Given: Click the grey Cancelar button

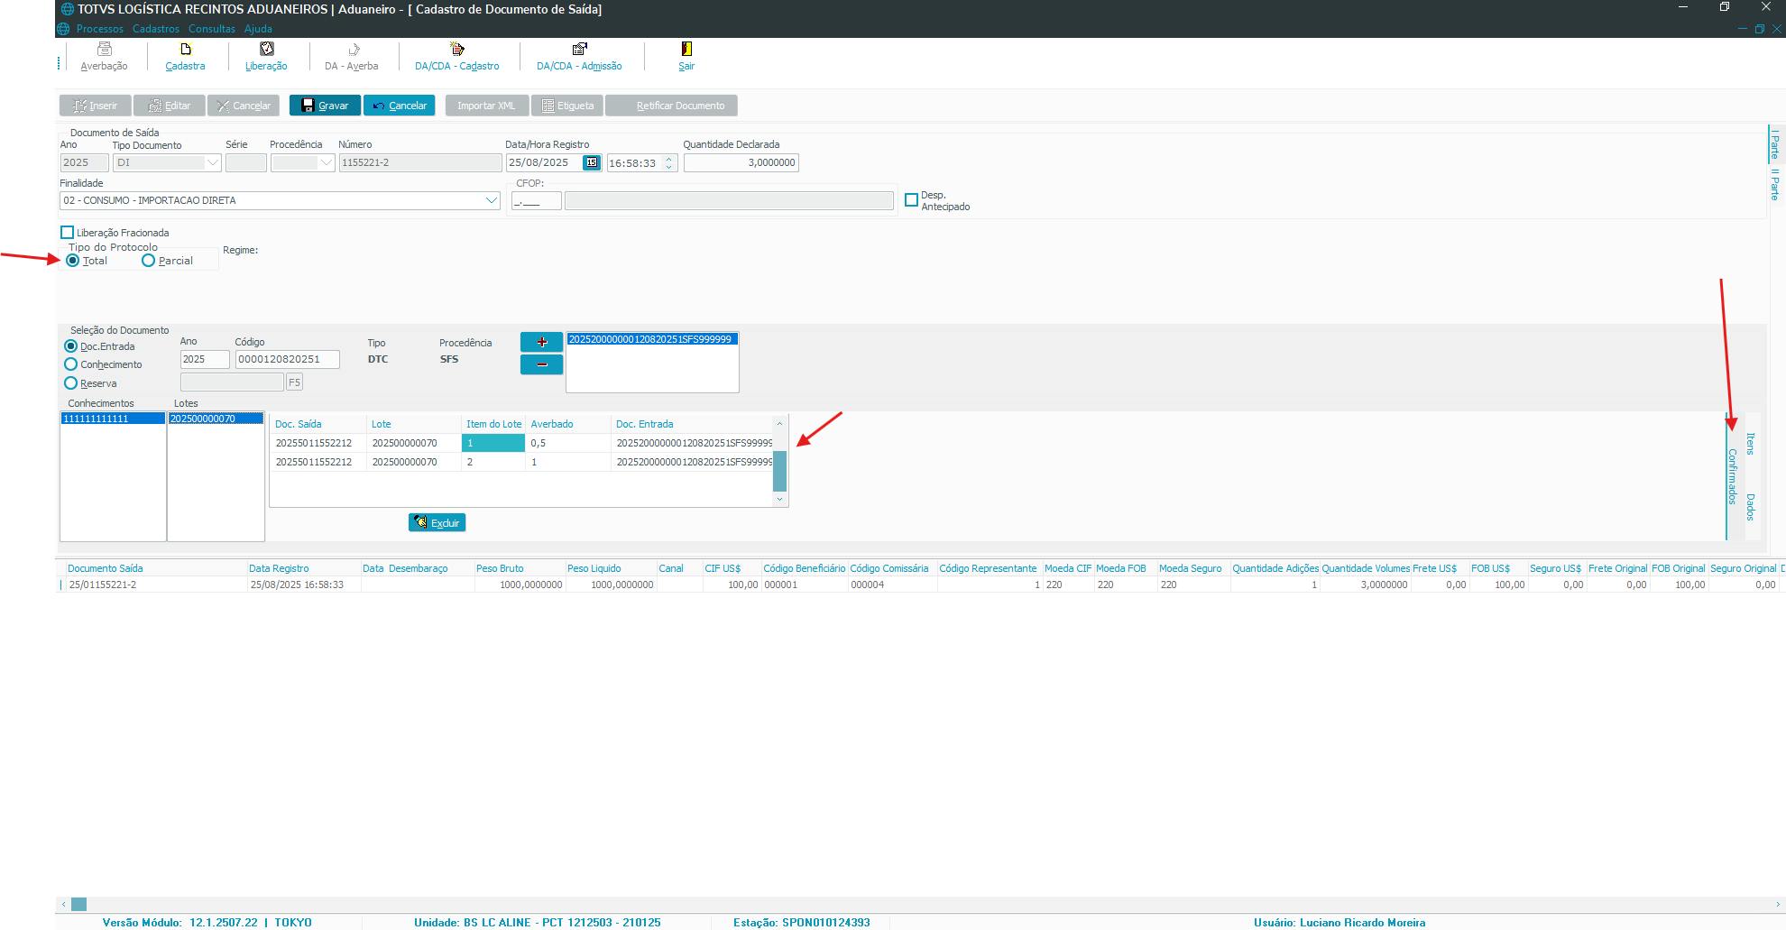Looking at the screenshot, I should tap(244, 106).
